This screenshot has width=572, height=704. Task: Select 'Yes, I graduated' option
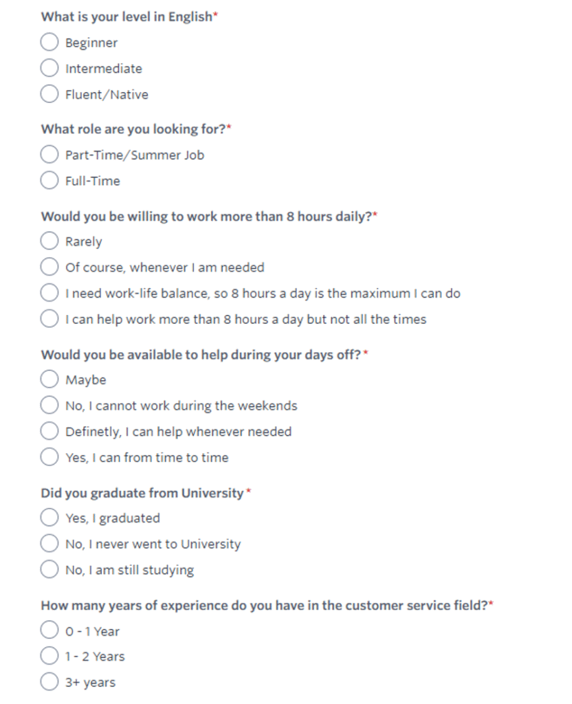(49, 517)
